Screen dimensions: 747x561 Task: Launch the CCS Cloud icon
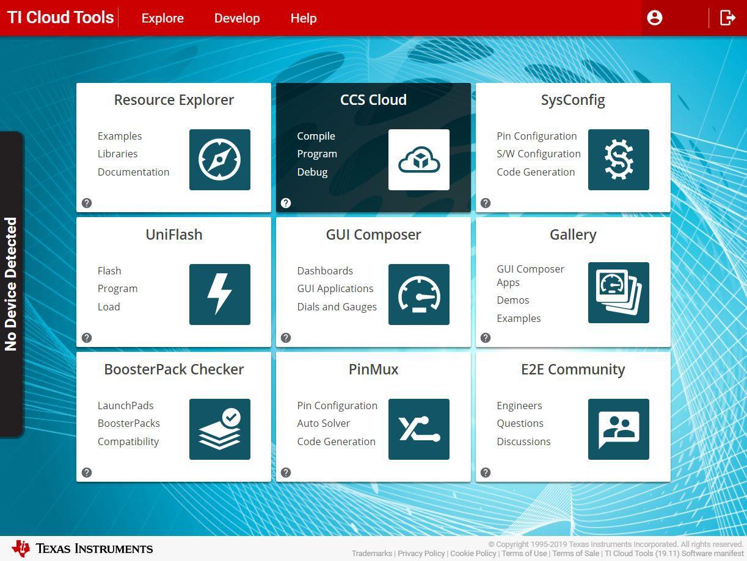pos(419,160)
